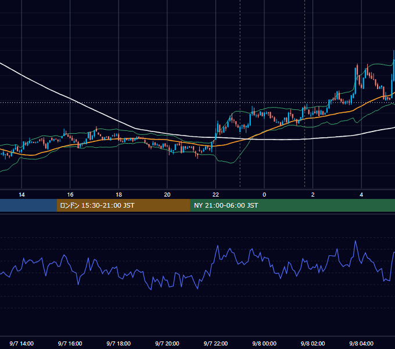Screen dimensions: 395x349
Task: Click the 9/7 22:00 time label
Action: point(216,343)
